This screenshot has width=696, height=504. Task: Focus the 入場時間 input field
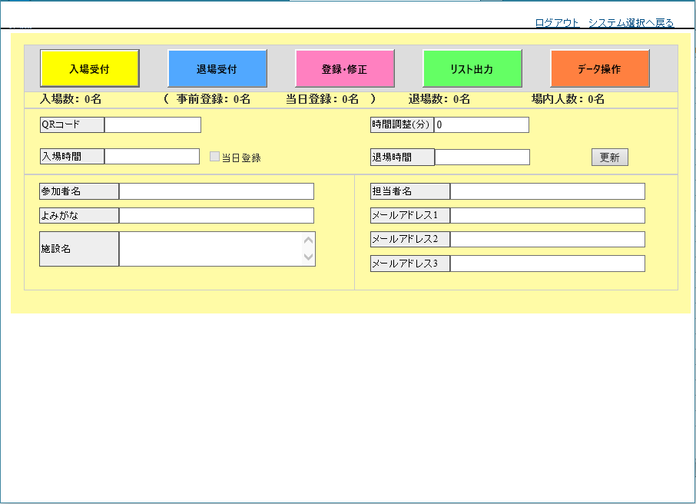152,156
